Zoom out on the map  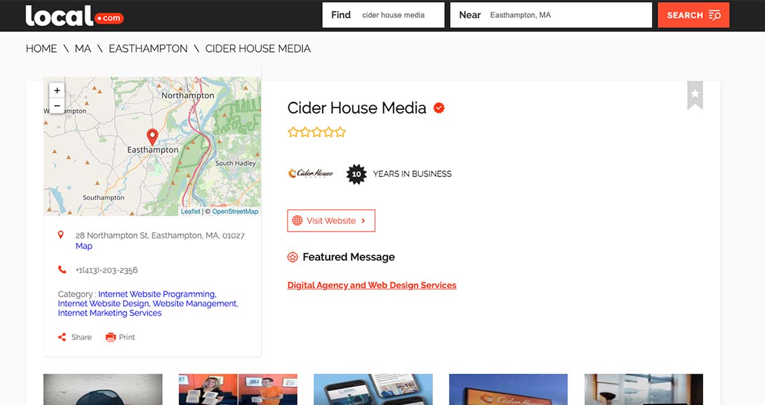[57, 106]
